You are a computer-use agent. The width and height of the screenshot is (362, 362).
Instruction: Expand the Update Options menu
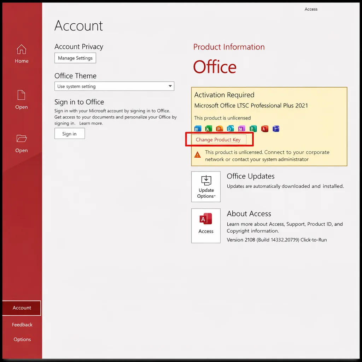click(x=206, y=187)
